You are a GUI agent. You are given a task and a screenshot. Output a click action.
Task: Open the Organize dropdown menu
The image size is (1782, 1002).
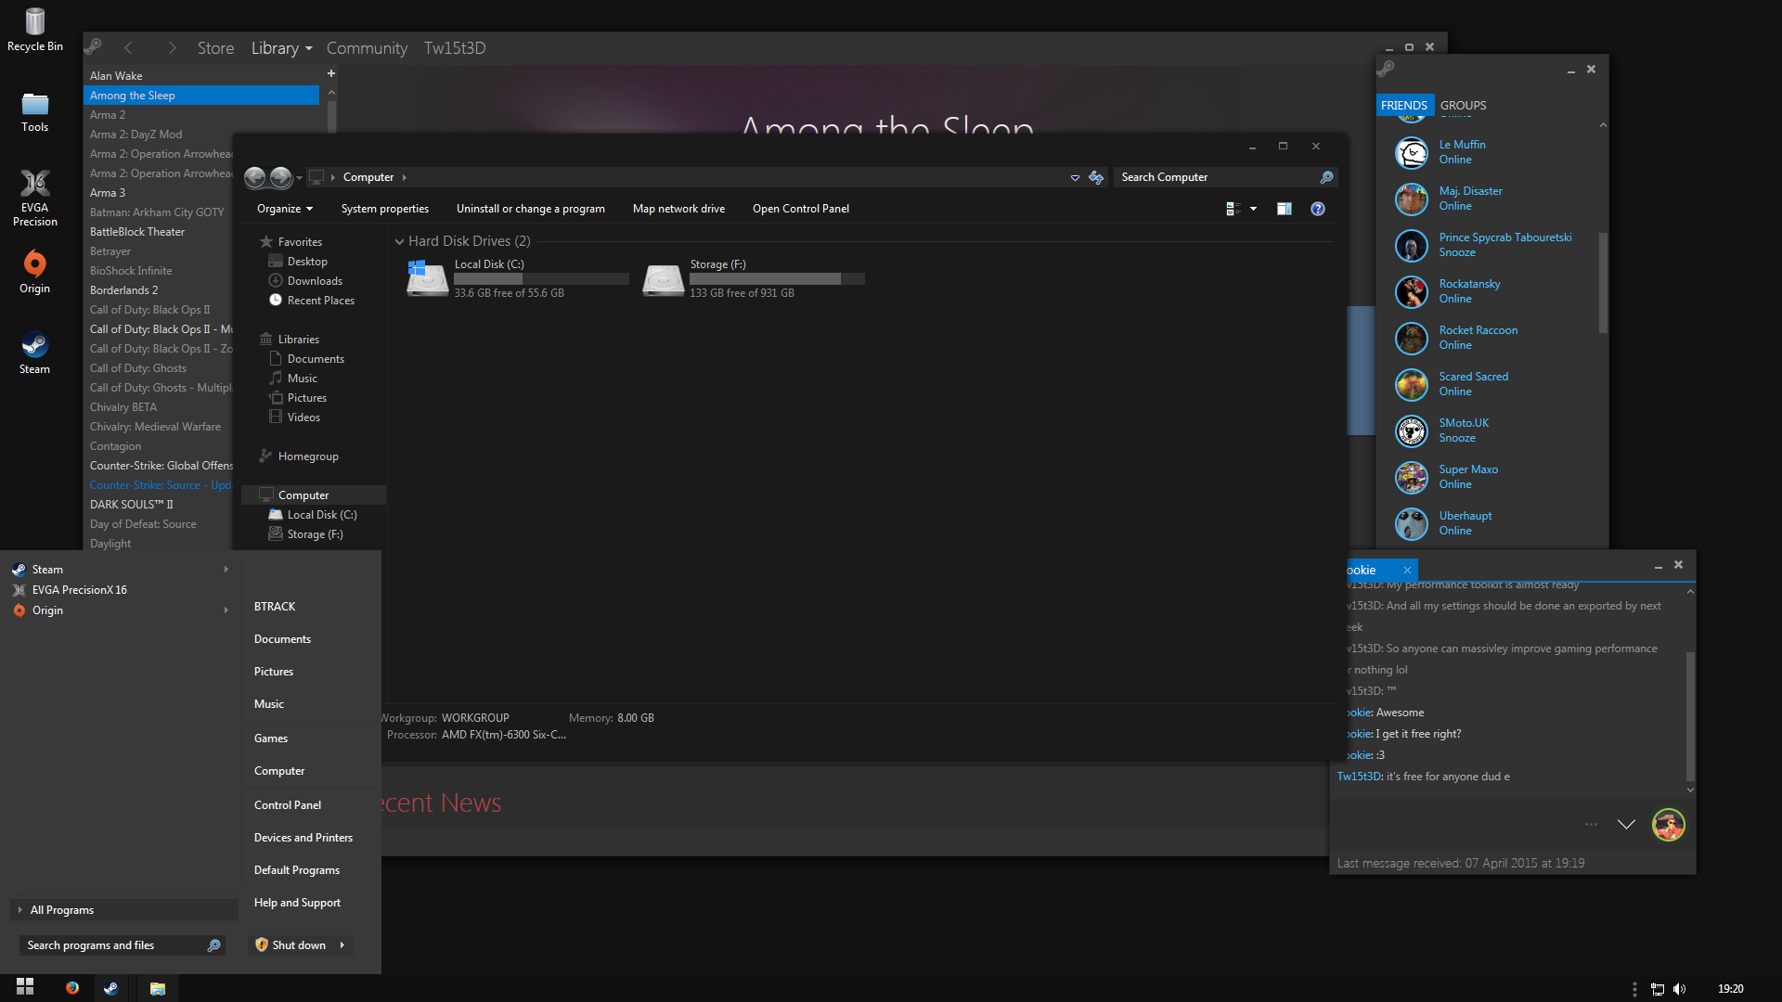[285, 209]
